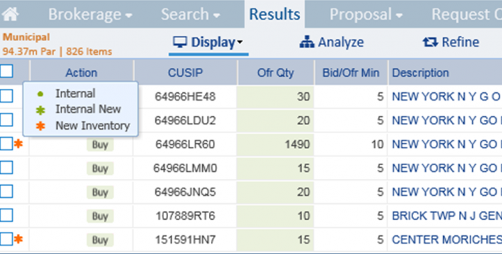Click the Refine arrows icon

[430, 42]
